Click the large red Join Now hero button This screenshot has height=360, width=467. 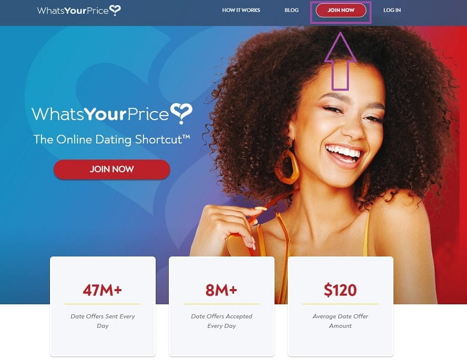[x=111, y=169]
